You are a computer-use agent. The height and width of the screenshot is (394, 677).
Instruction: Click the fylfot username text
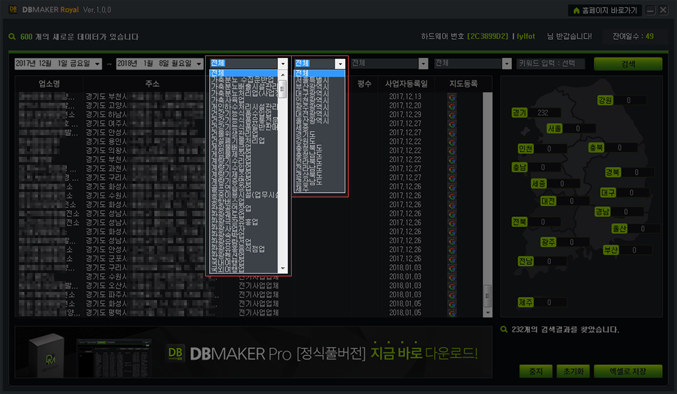[x=526, y=36]
